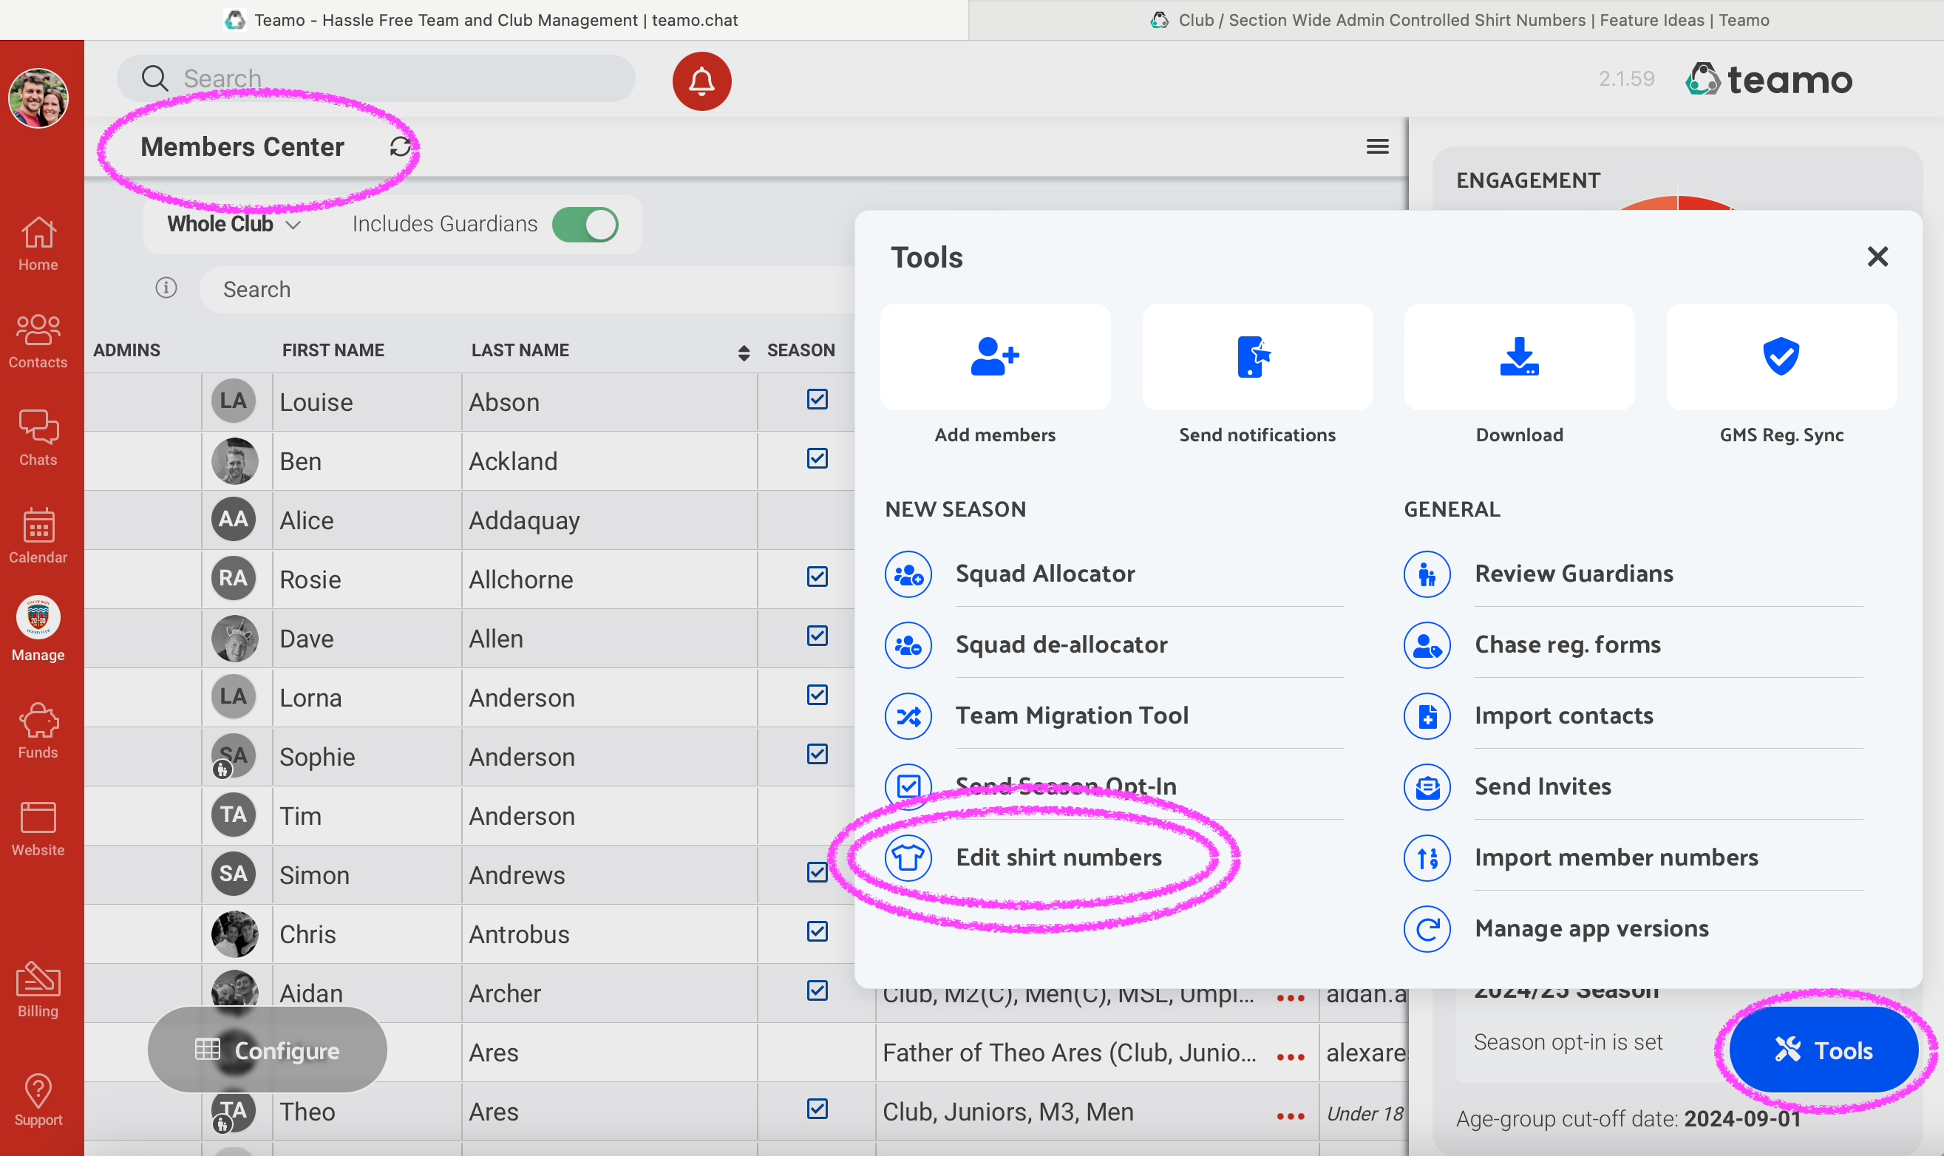Click the Add members tile
The height and width of the screenshot is (1156, 1944).
[x=995, y=358]
